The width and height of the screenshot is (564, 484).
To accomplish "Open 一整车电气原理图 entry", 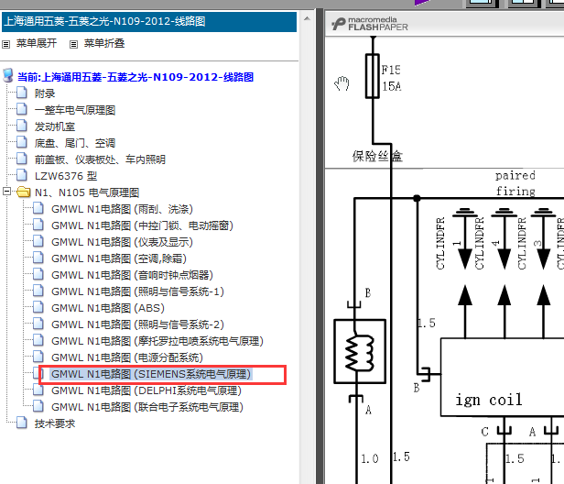I will [75, 110].
